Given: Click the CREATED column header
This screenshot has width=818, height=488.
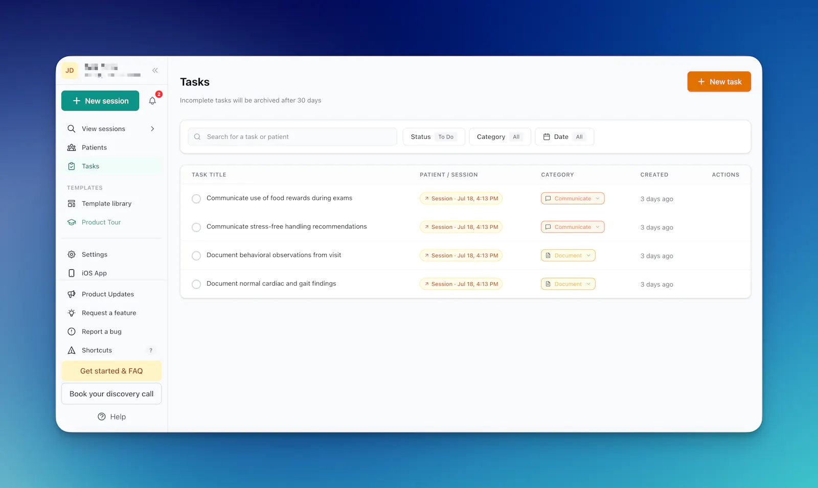Looking at the screenshot, I should pyautogui.click(x=654, y=175).
